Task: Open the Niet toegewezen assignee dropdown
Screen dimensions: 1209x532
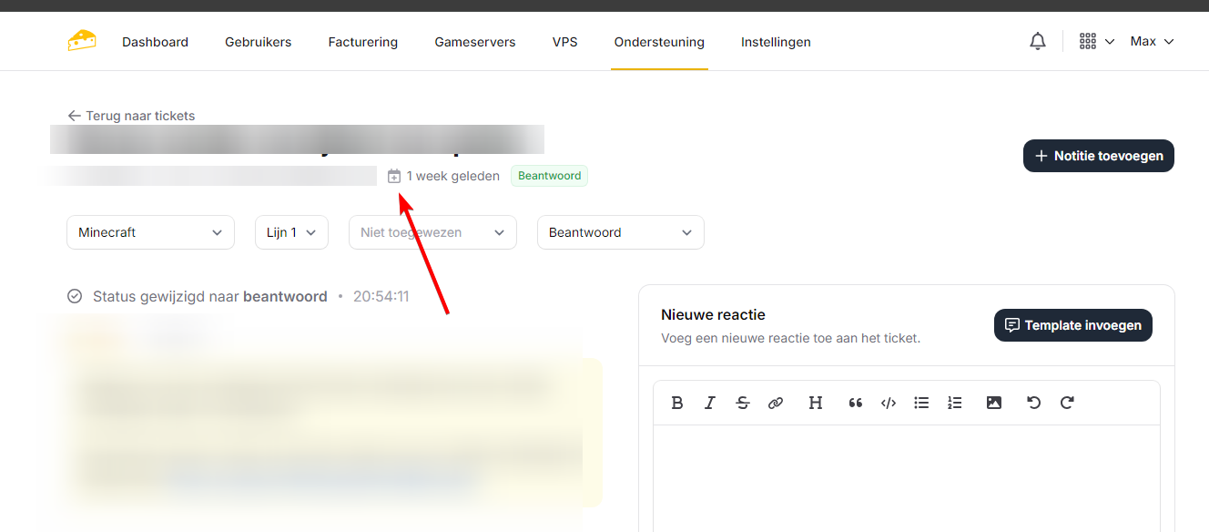Action: click(x=432, y=232)
